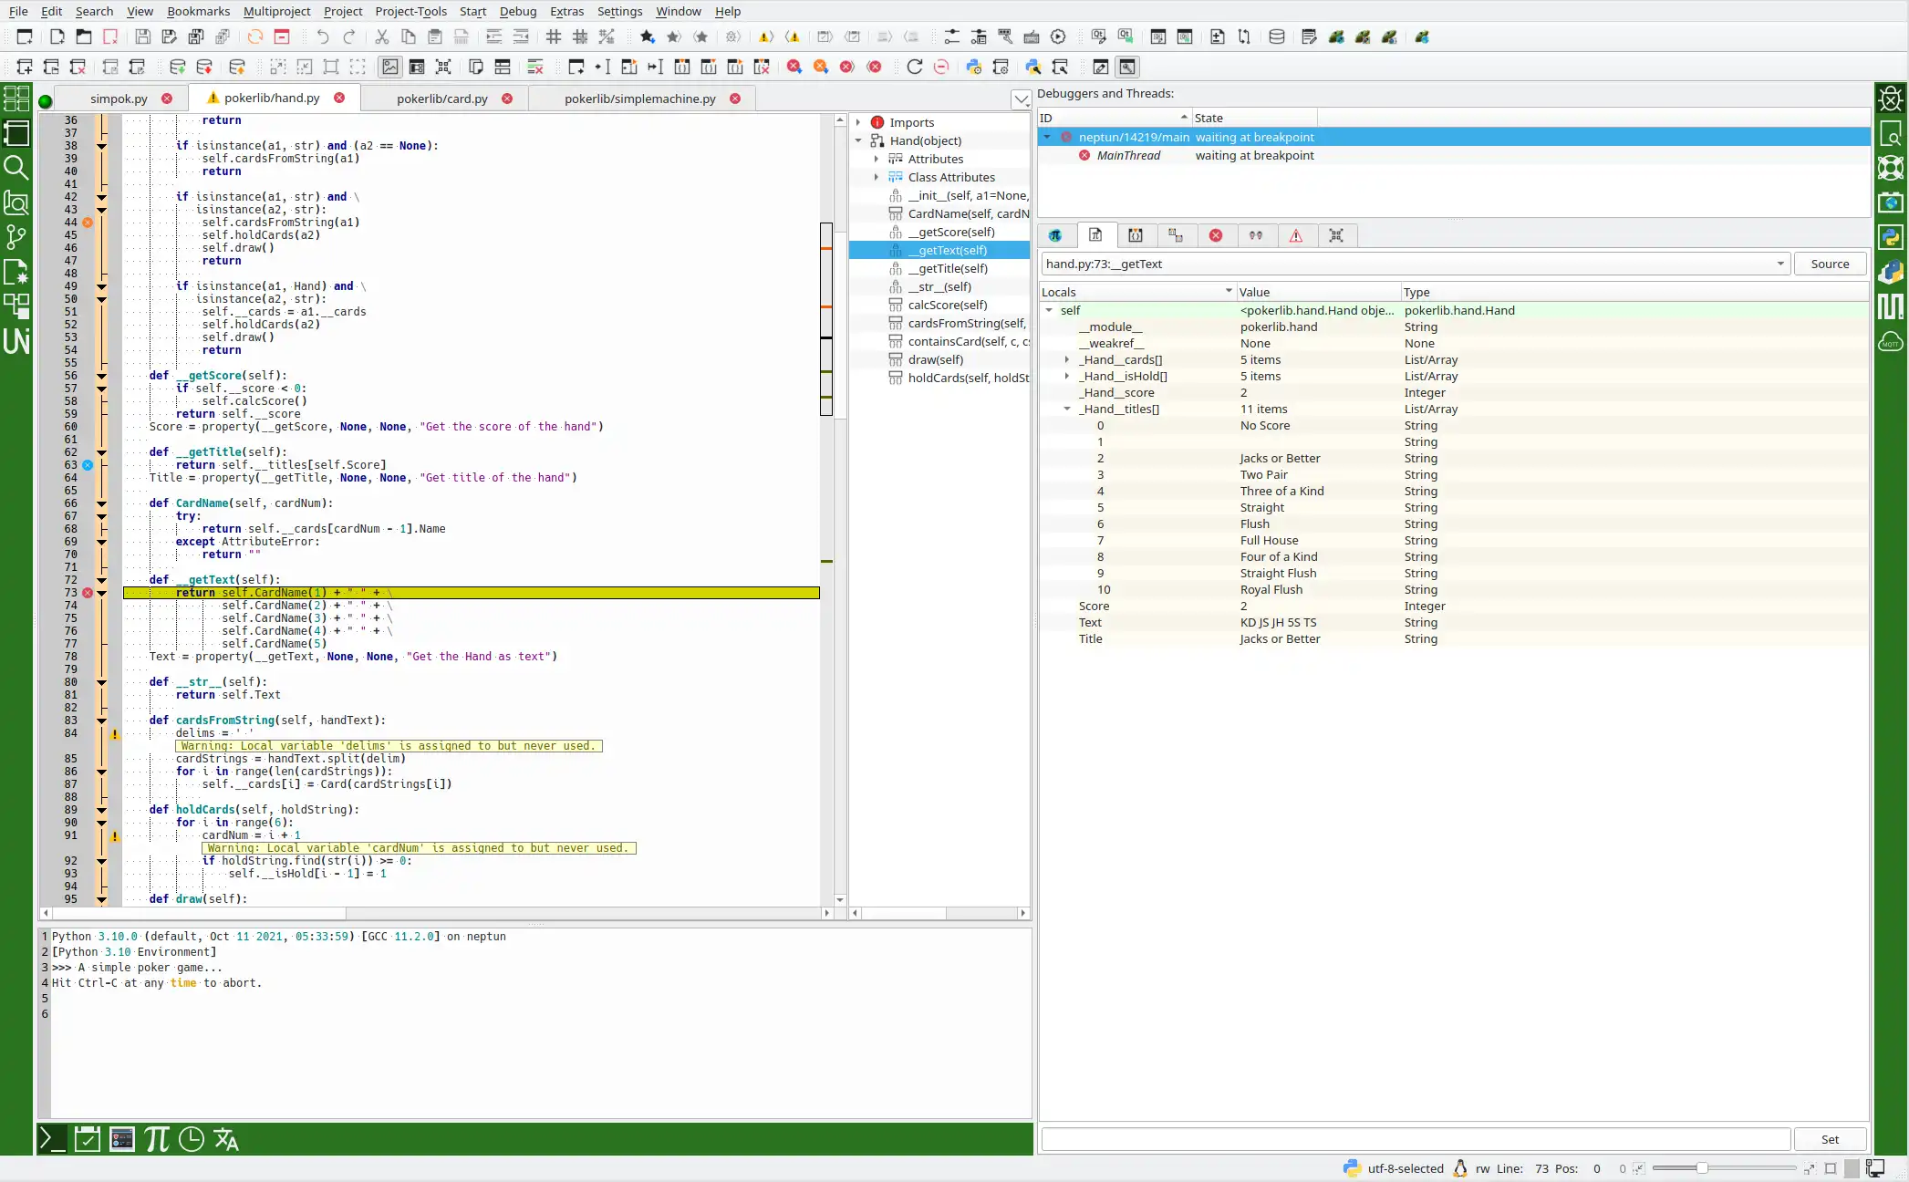Toggle visibility of _getTitle(self) method
This screenshot has width=1909, height=1182.
tap(102, 451)
